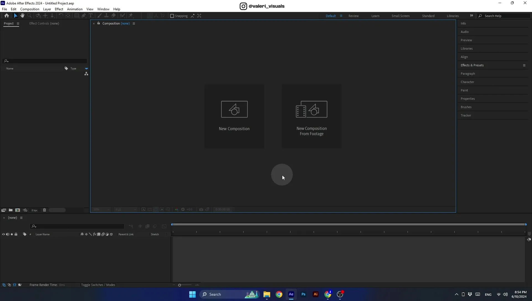Enable the Snapping checkbox
The image size is (532, 301).
(x=172, y=16)
